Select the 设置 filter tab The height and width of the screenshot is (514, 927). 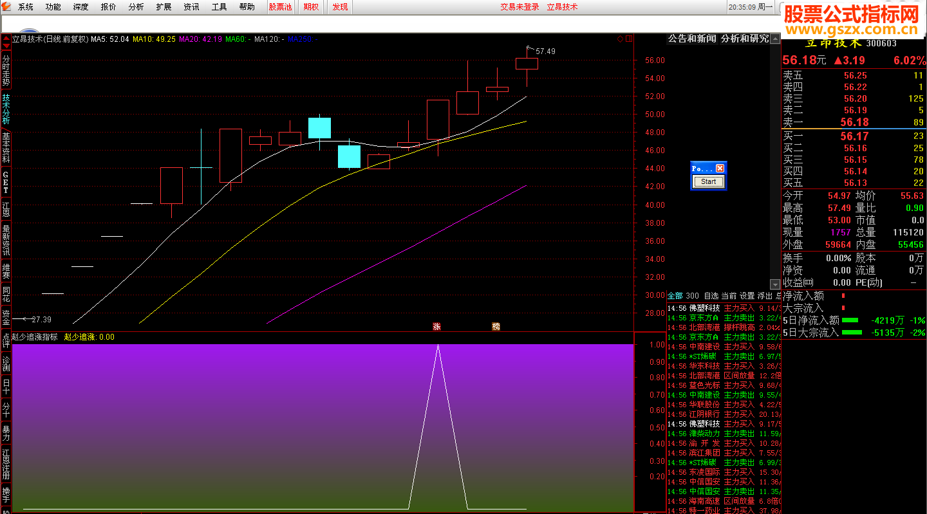(747, 296)
